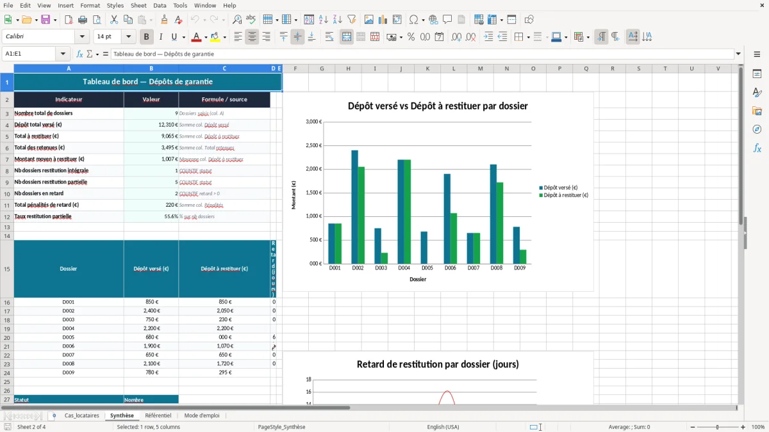
Task: Select the Clone Formatting paintbrush
Action: click(x=164, y=20)
